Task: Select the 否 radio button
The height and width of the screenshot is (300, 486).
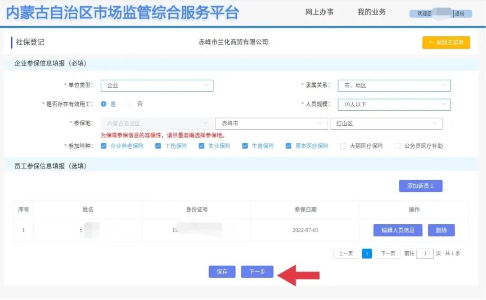Action: click(x=130, y=105)
